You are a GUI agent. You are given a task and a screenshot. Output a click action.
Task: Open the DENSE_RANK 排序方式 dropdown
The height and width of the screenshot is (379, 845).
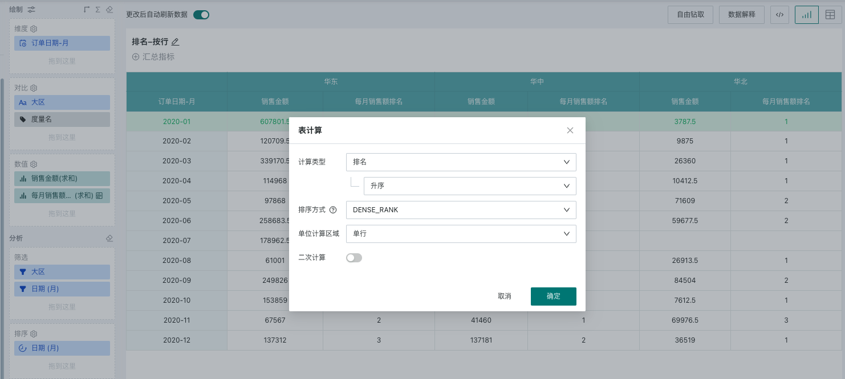pos(461,210)
